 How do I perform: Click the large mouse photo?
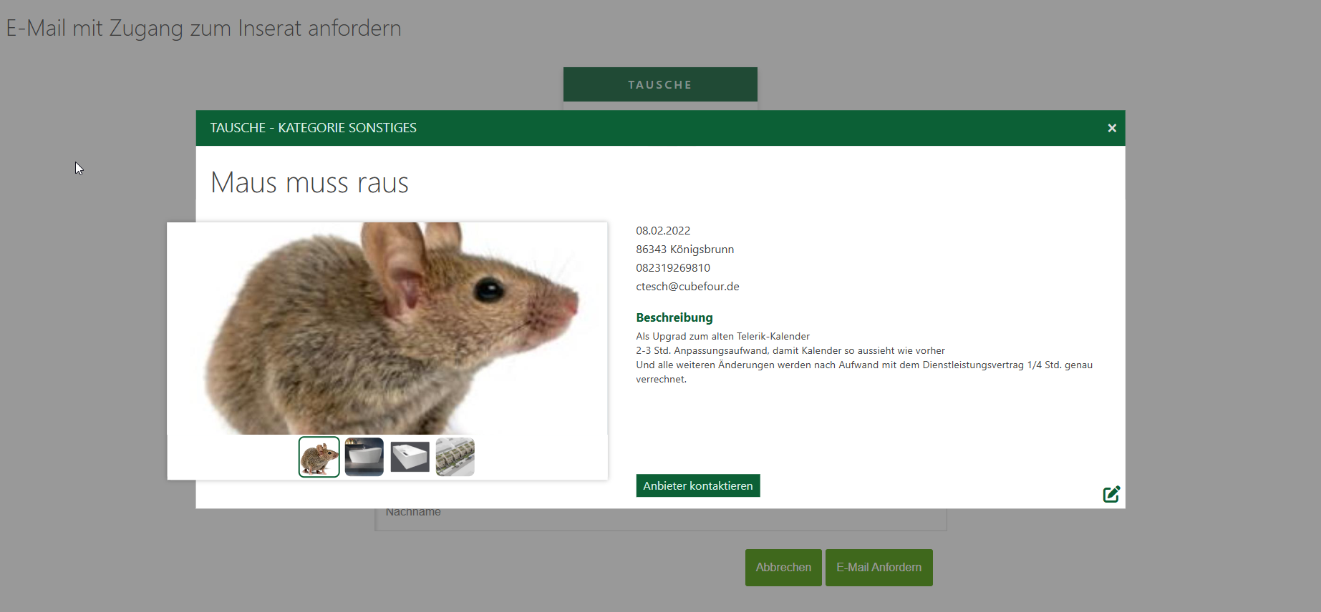pos(387,328)
